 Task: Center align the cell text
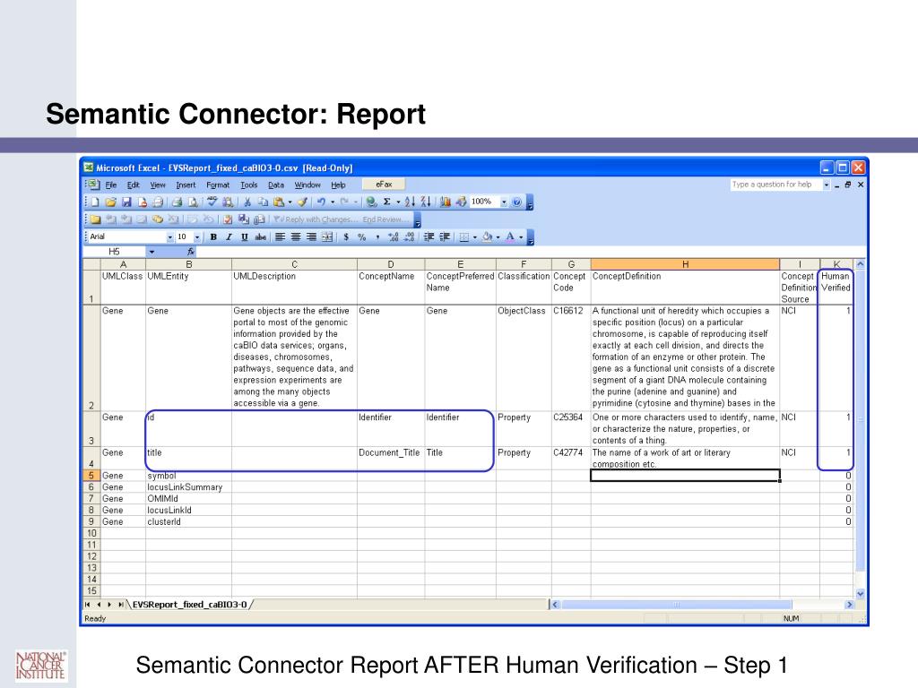click(296, 236)
